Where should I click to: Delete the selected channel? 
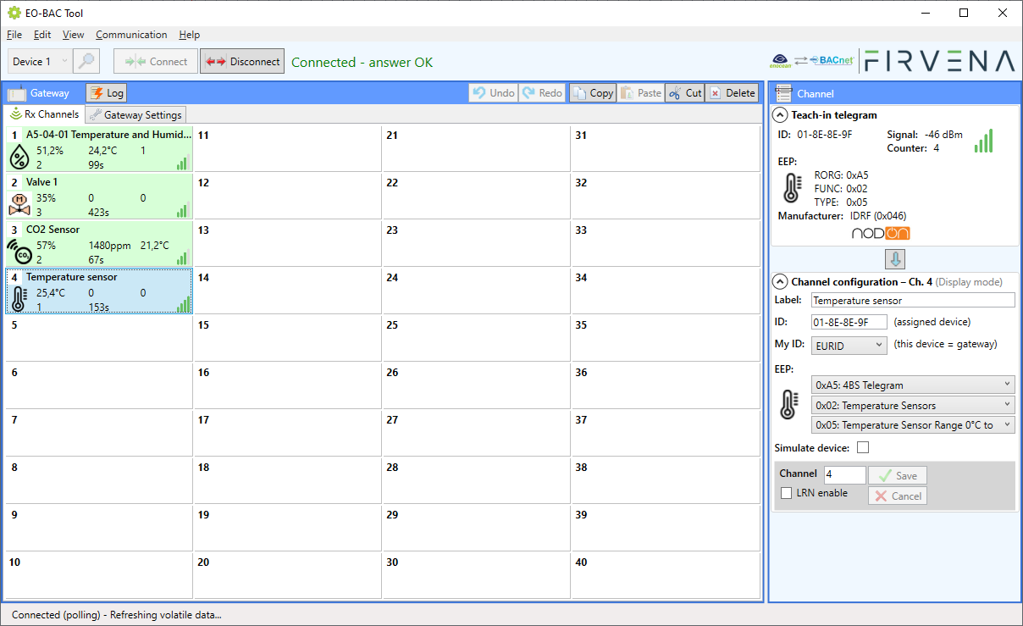click(732, 93)
